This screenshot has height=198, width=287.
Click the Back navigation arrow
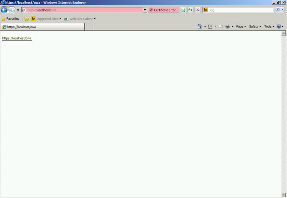4,10
